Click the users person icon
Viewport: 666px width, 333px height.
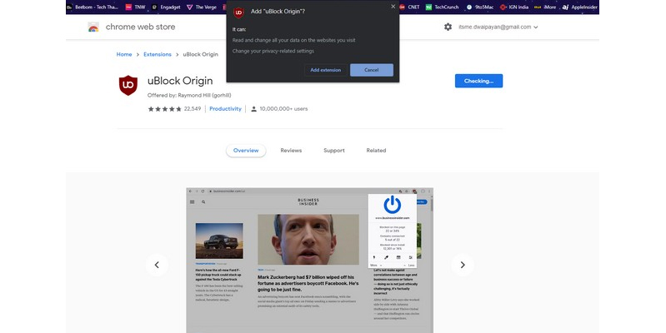point(253,109)
